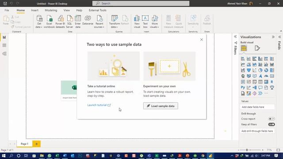Toggle Keep all filters switch

click(271, 125)
